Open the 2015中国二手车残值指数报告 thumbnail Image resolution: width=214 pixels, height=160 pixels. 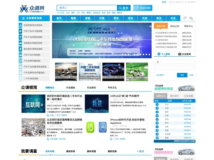tap(90, 72)
